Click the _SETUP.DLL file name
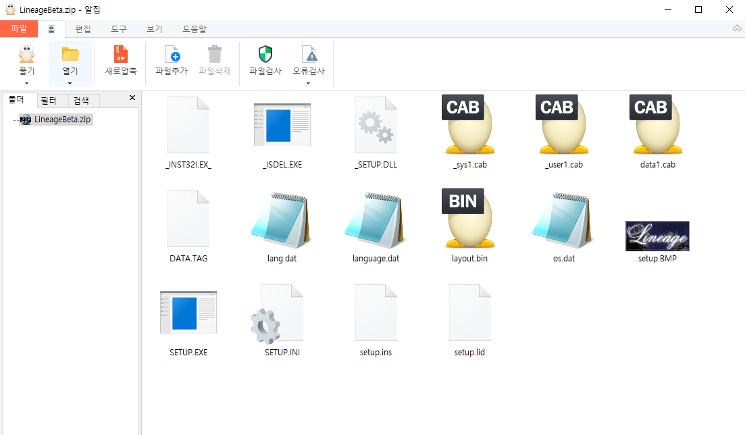Viewport: 745px width, 435px height. point(376,165)
